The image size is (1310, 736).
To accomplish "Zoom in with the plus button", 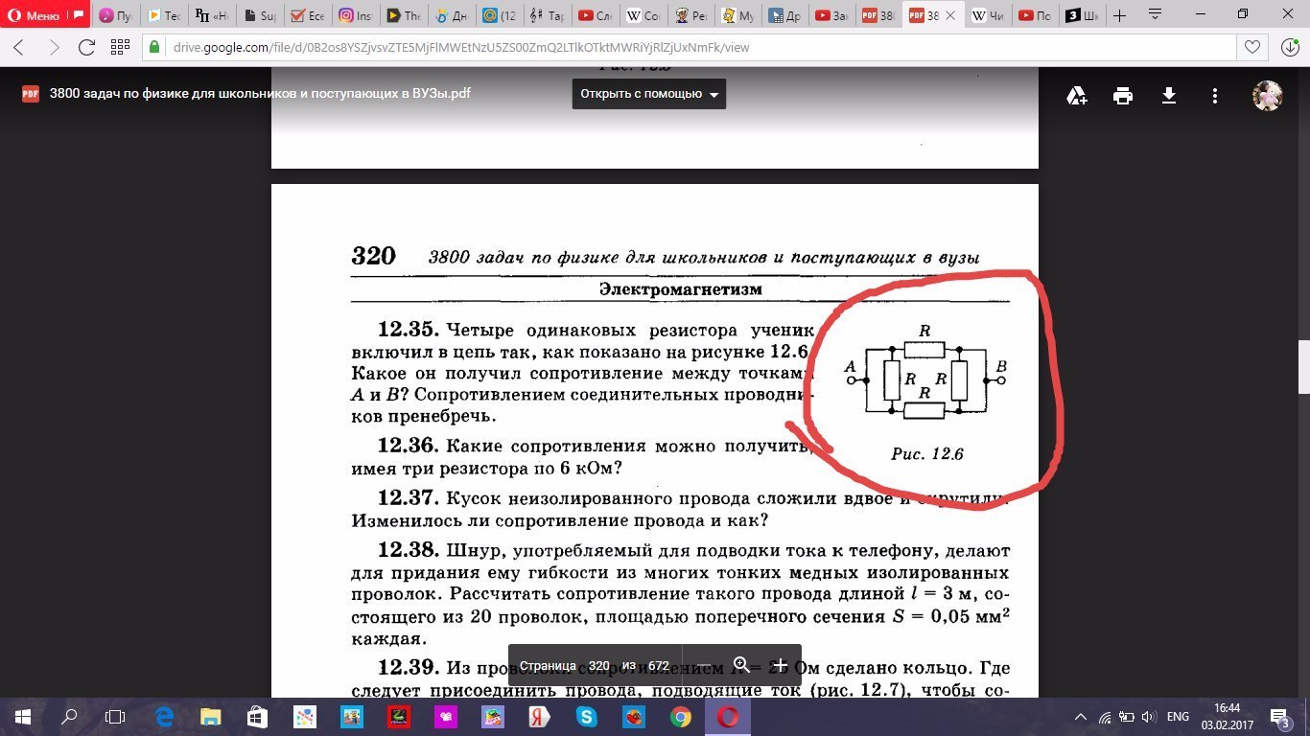I will pyautogui.click(x=781, y=665).
